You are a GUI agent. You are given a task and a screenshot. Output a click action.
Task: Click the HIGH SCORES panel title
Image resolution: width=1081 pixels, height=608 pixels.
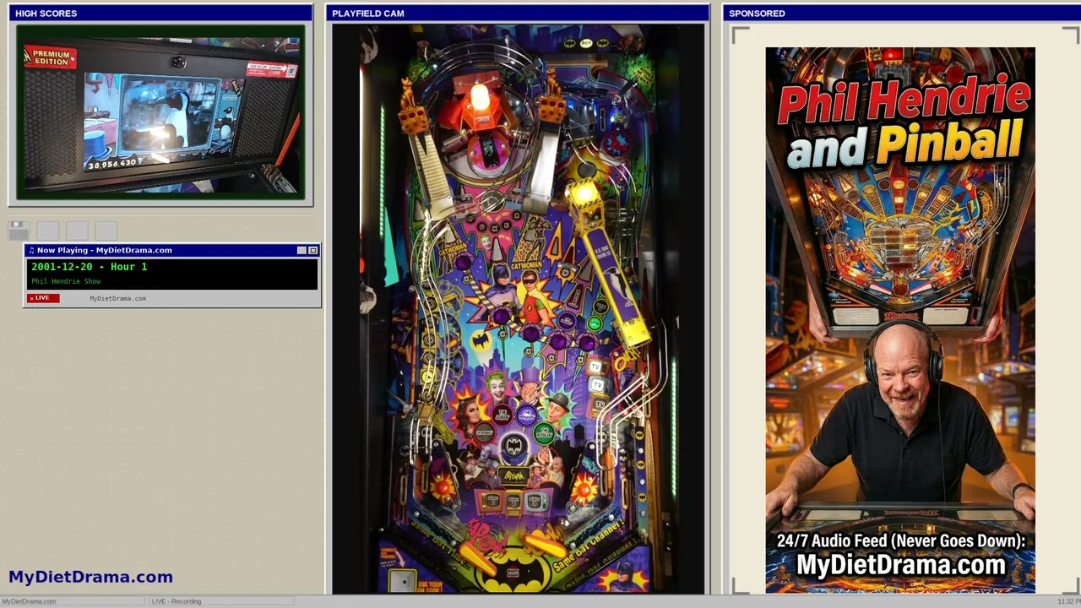pyautogui.click(x=46, y=14)
